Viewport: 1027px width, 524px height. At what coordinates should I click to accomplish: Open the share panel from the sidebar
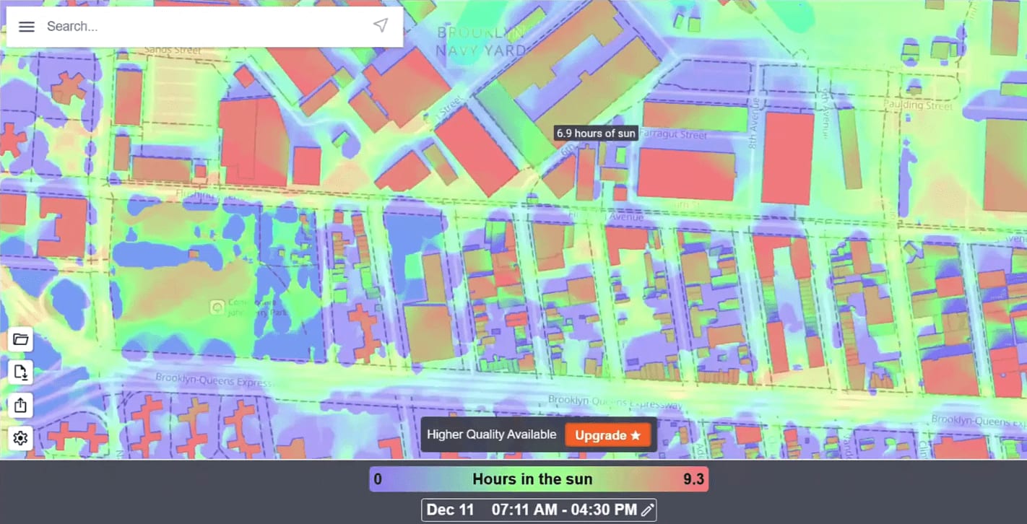20,405
